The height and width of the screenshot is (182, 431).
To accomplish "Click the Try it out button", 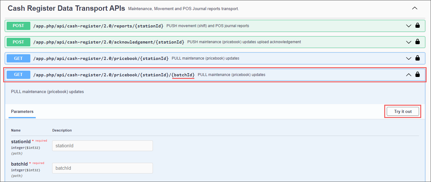I will click(403, 111).
